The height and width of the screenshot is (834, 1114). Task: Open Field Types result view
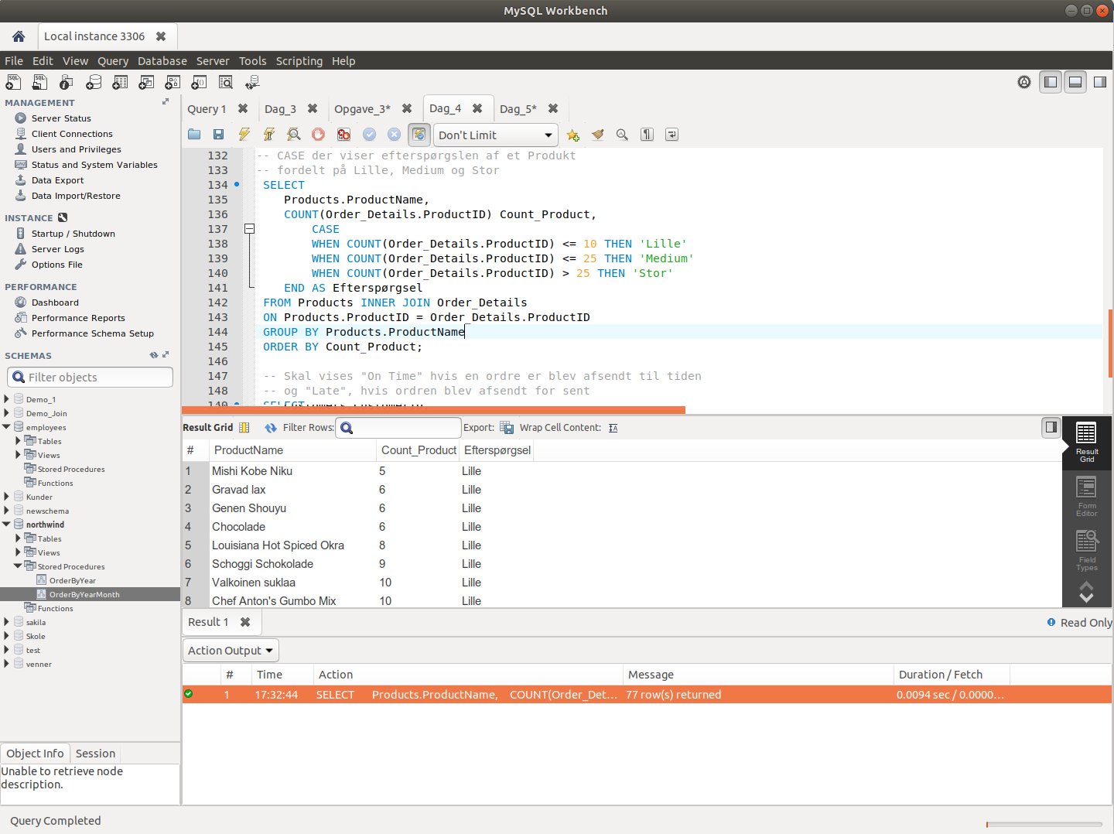pos(1086,550)
